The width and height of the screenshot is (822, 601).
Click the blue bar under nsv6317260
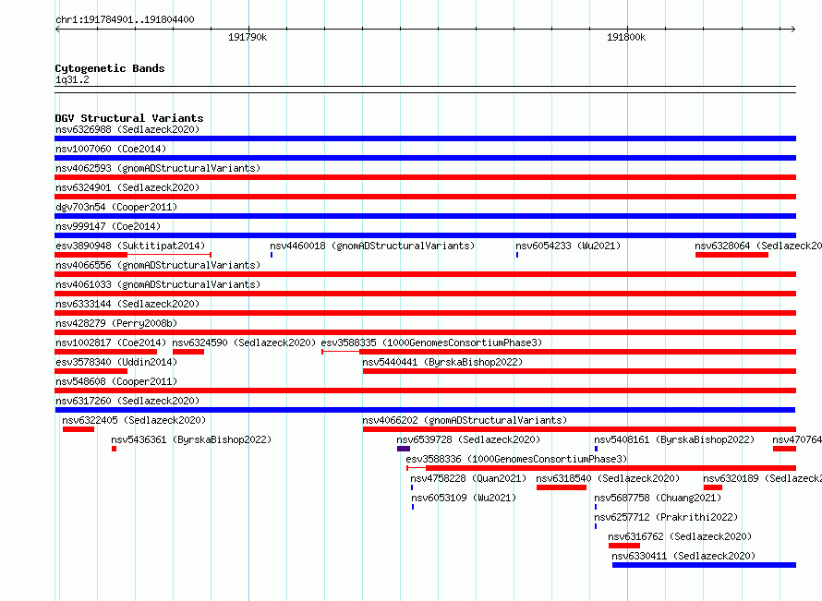(425, 410)
